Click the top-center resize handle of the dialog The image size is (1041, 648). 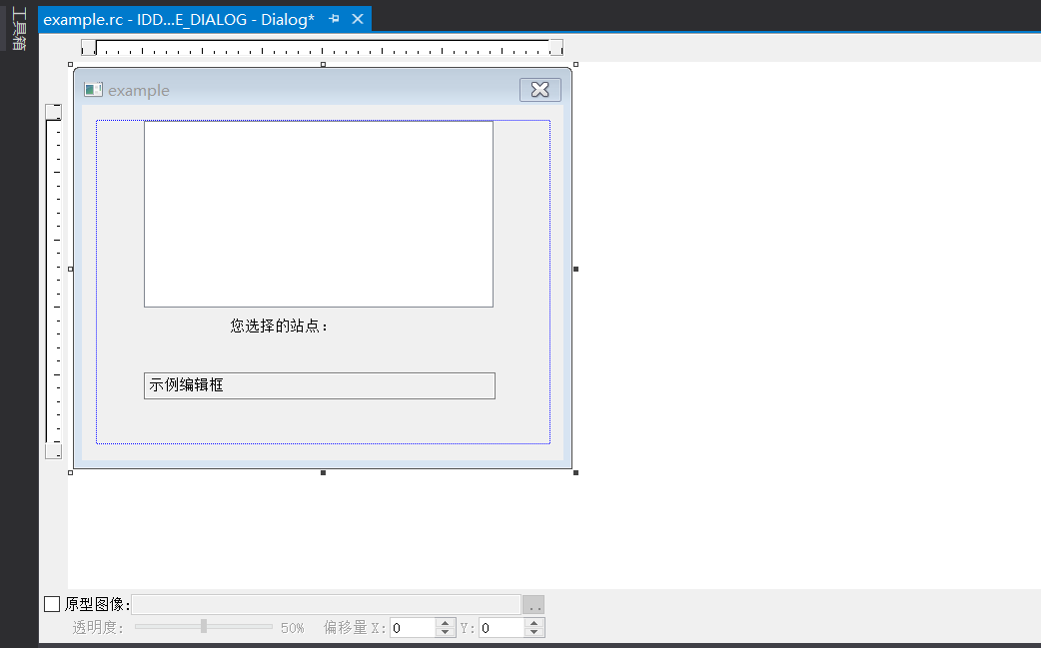coord(322,64)
